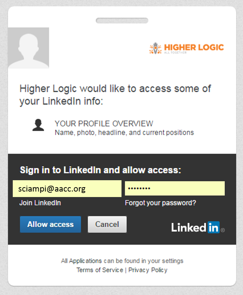The width and height of the screenshot is (243, 295).
Task: Click the blue LinkedIn 'in' square logo
Action: coord(213,227)
